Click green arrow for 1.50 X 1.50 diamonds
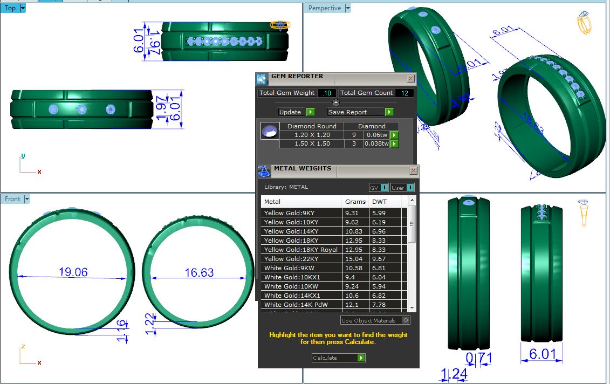This screenshot has width=610, height=384. pos(394,144)
